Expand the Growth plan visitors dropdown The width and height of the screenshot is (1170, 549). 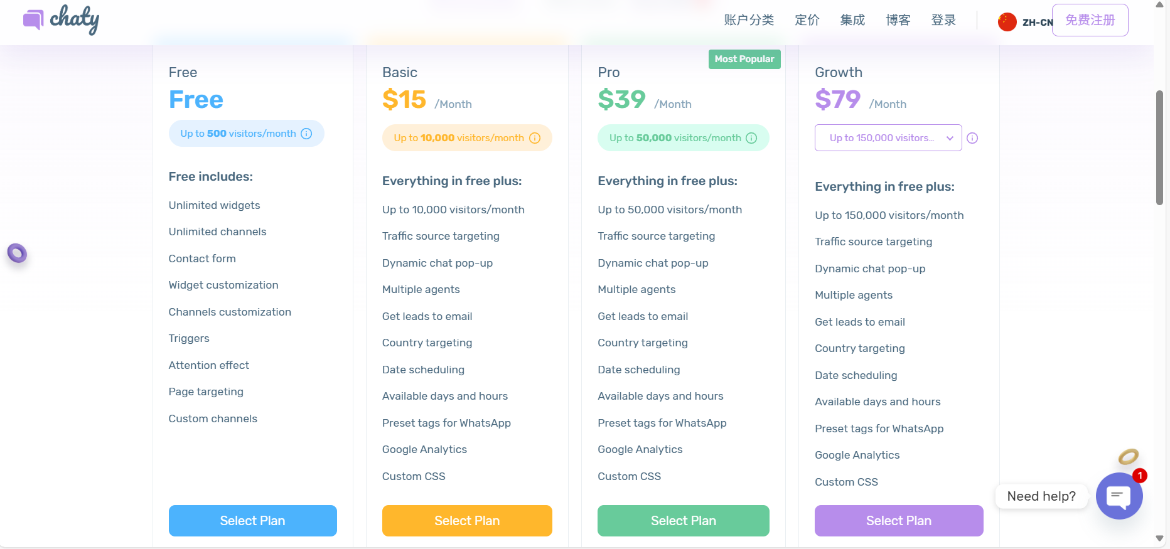point(888,138)
